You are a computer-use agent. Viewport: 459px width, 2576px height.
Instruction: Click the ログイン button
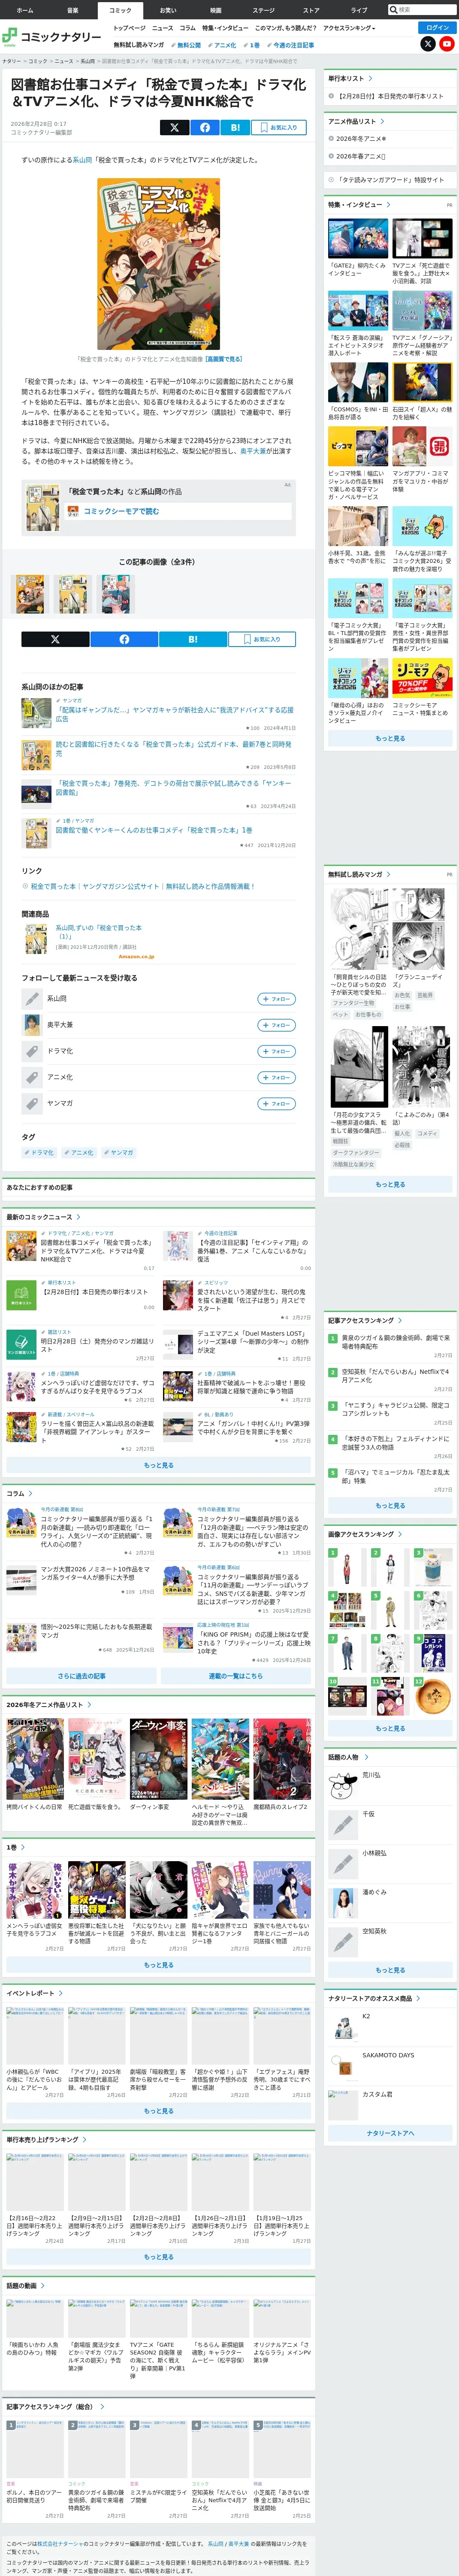pyautogui.click(x=437, y=27)
